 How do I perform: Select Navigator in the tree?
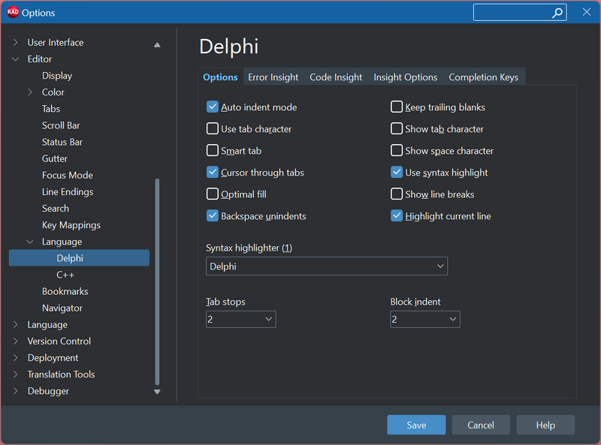(62, 308)
